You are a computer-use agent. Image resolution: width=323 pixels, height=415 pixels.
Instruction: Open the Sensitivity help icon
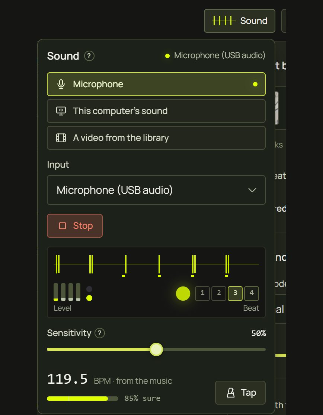(x=100, y=333)
